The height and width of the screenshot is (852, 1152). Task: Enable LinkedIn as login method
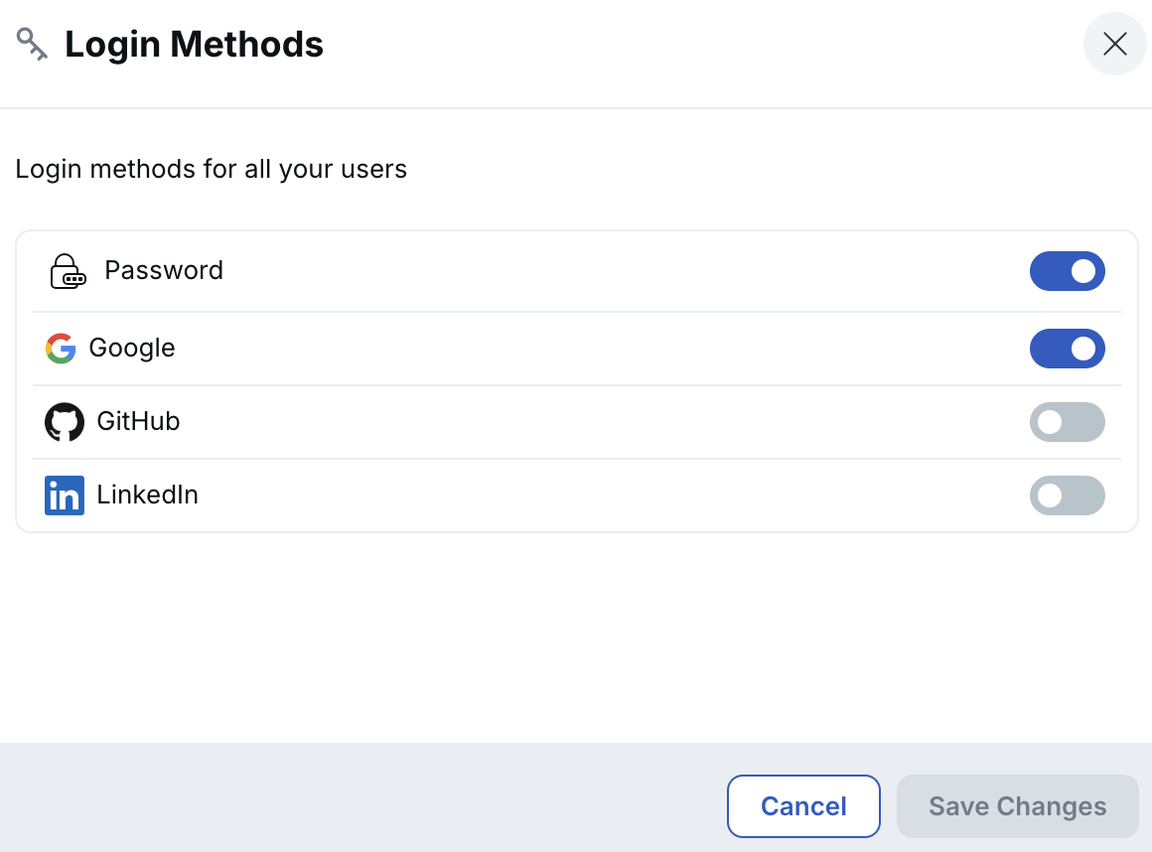click(x=1068, y=496)
